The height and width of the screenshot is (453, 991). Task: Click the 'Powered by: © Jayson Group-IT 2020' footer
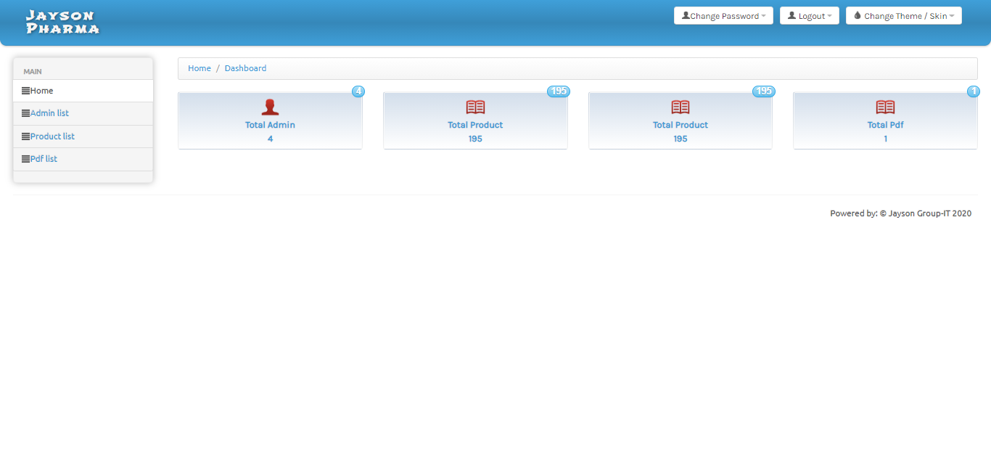click(901, 213)
